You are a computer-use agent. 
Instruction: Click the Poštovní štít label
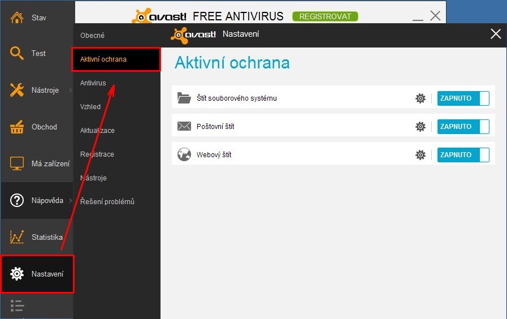click(215, 127)
